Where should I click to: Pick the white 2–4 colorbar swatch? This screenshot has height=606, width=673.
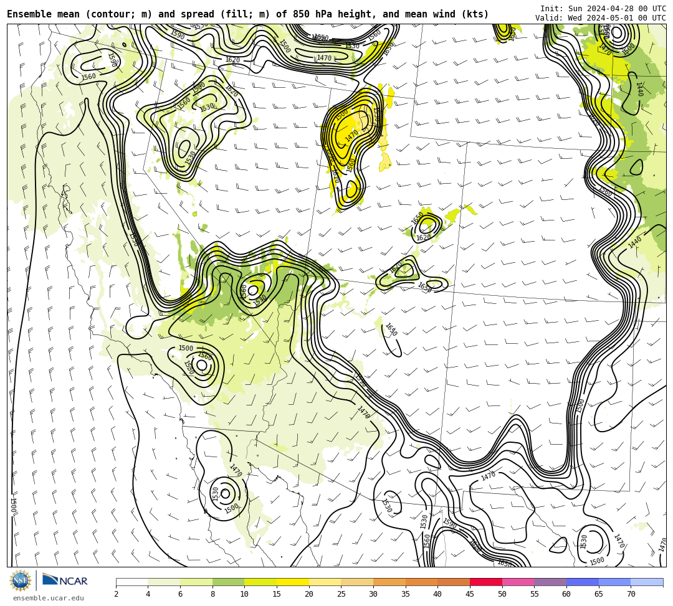(131, 582)
